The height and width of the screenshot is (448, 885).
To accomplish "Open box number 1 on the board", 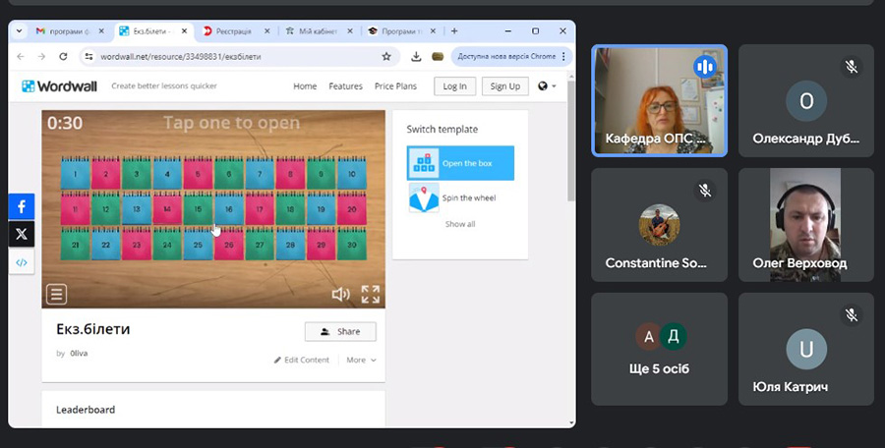I will click(x=75, y=174).
